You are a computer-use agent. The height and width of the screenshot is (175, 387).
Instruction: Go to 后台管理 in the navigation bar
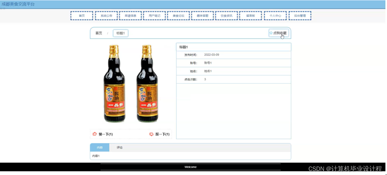tap(300, 16)
